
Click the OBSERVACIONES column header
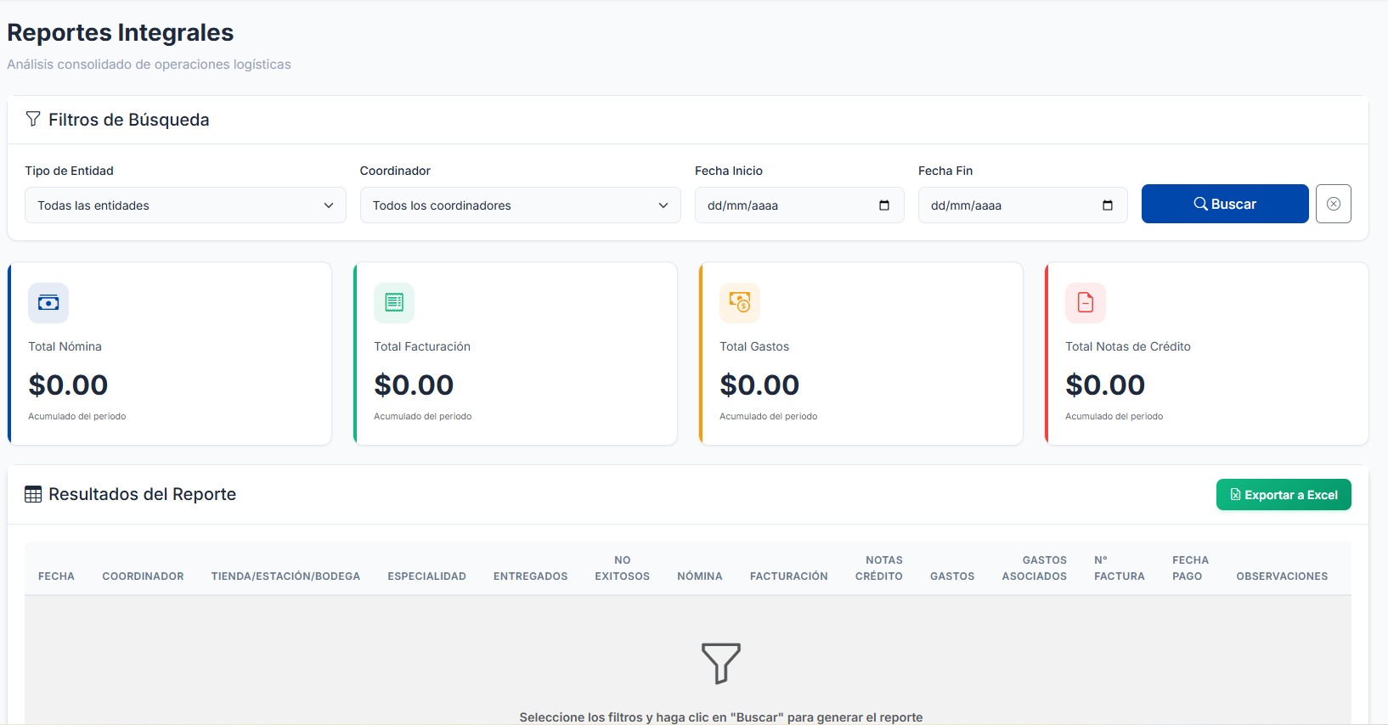1282,576
